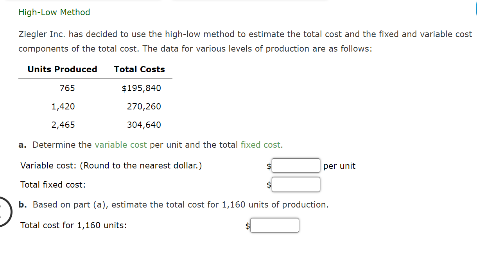Screen dimensions: 477x256
Task: Click the total fixed cost input field
Action: [x=296, y=184]
